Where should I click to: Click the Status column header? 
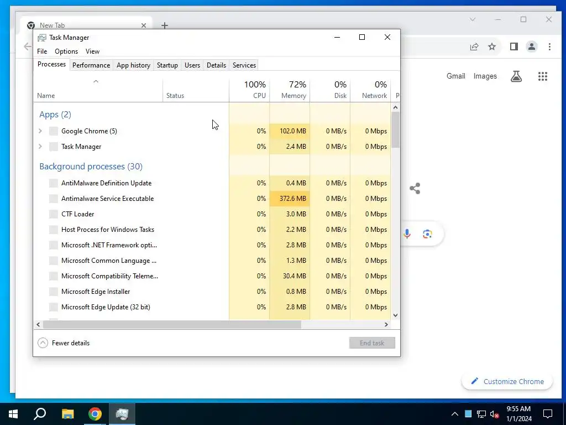(196, 90)
